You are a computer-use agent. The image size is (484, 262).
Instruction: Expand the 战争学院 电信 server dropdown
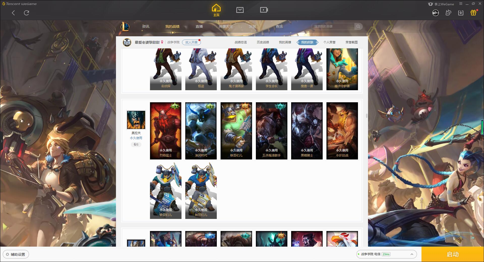click(x=386, y=254)
